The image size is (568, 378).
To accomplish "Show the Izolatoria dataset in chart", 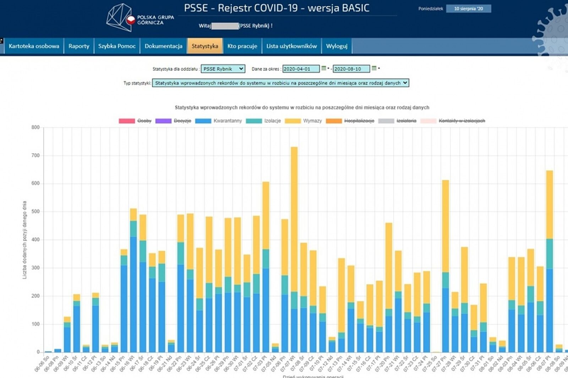I will pyautogui.click(x=406, y=121).
